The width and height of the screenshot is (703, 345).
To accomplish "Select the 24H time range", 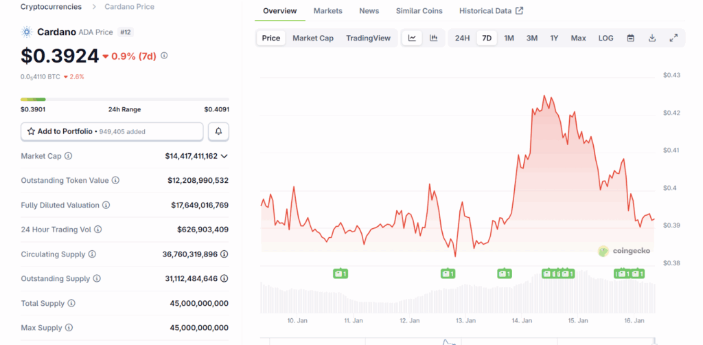I will 462,38.
